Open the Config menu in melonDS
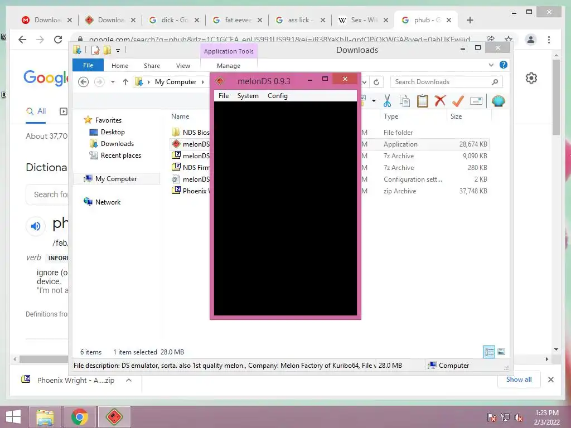 (x=278, y=96)
